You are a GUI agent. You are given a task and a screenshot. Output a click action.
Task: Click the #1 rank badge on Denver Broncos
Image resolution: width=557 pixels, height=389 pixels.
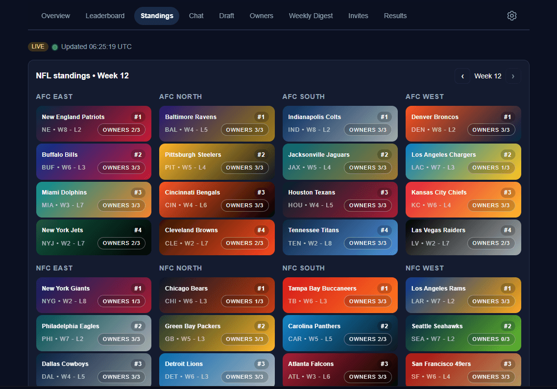pyautogui.click(x=507, y=117)
